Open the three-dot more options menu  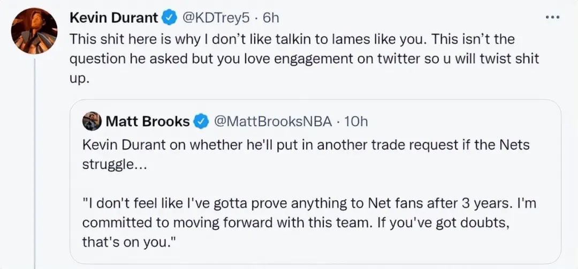[552, 17]
